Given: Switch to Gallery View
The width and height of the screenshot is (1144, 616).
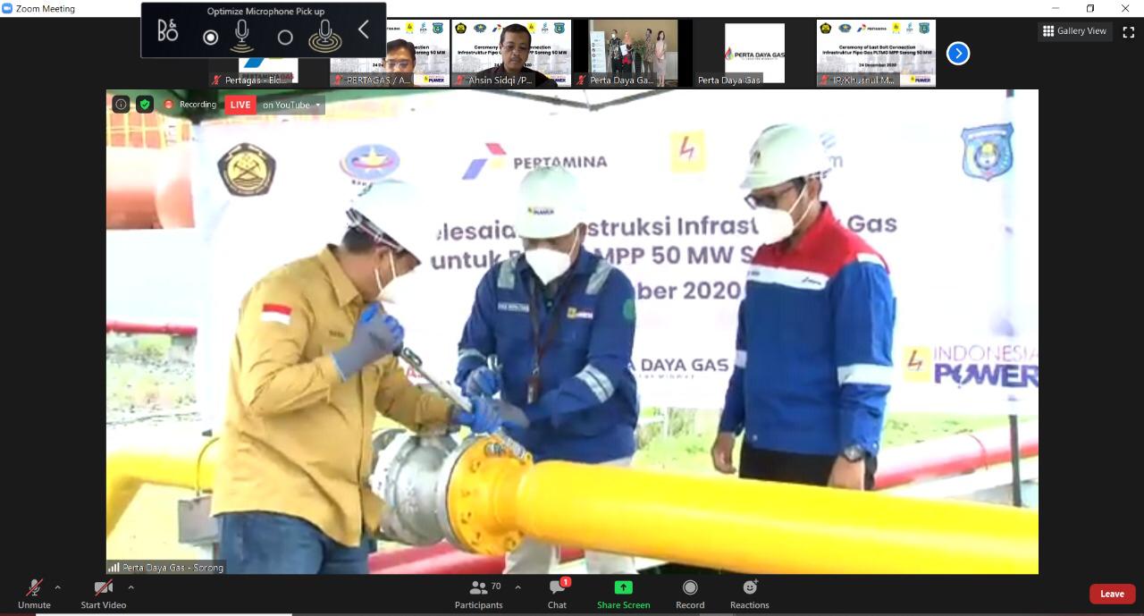Looking at the screenshot, I should (x=1074, y=31).
